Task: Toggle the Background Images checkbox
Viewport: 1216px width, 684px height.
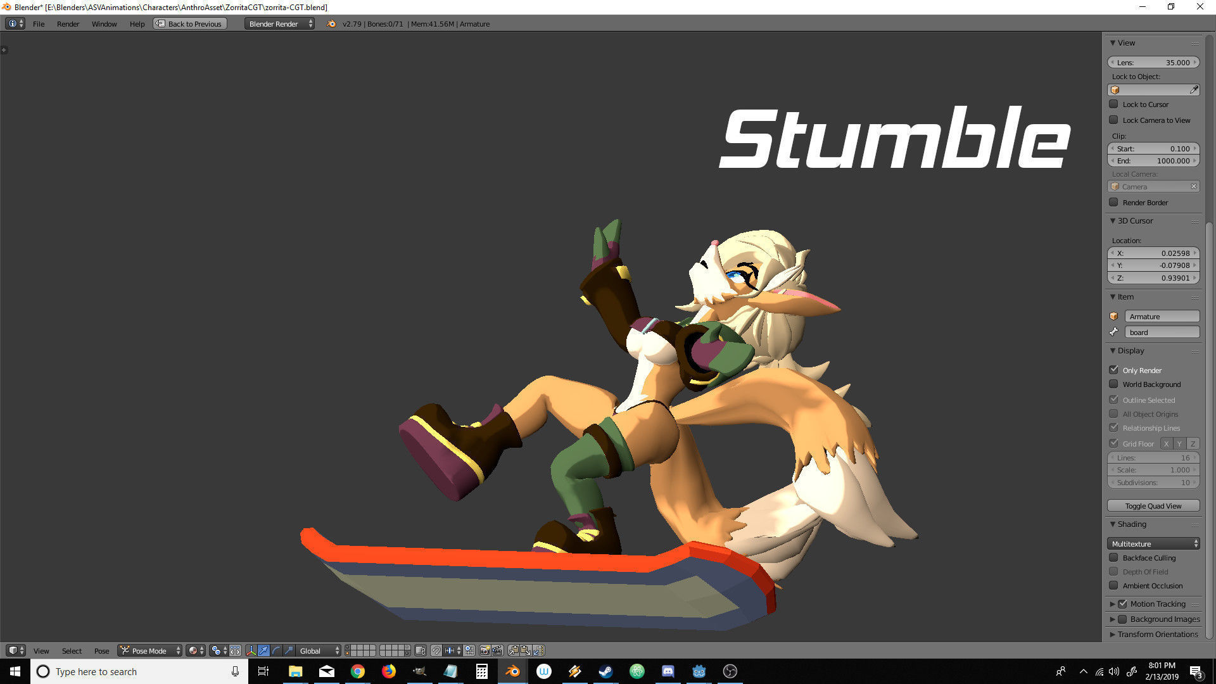Action: click(x=1122, y=619)
